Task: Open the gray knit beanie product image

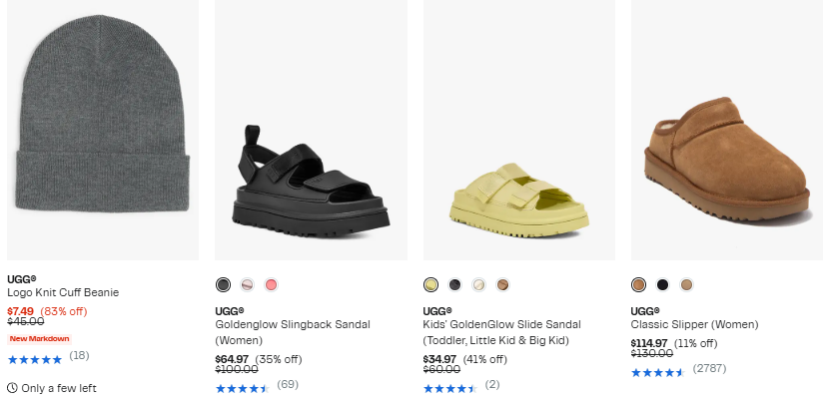Action: pyautogui.click(x=103, y=130)
